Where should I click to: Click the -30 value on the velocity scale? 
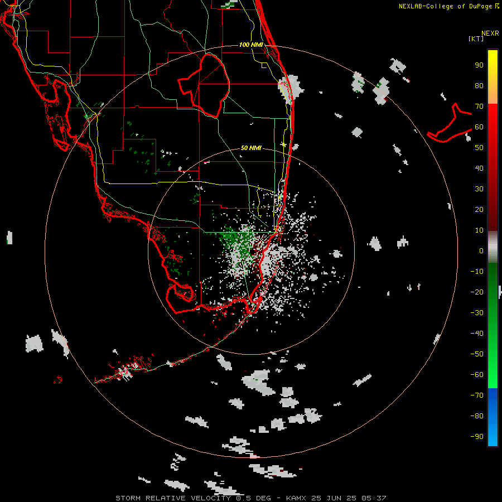tap(477, 313)
